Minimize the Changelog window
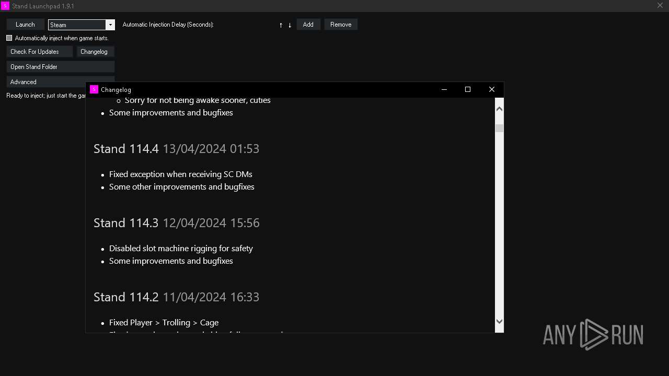The height and width of the screenshot is (376, 669). click(444, 89)
